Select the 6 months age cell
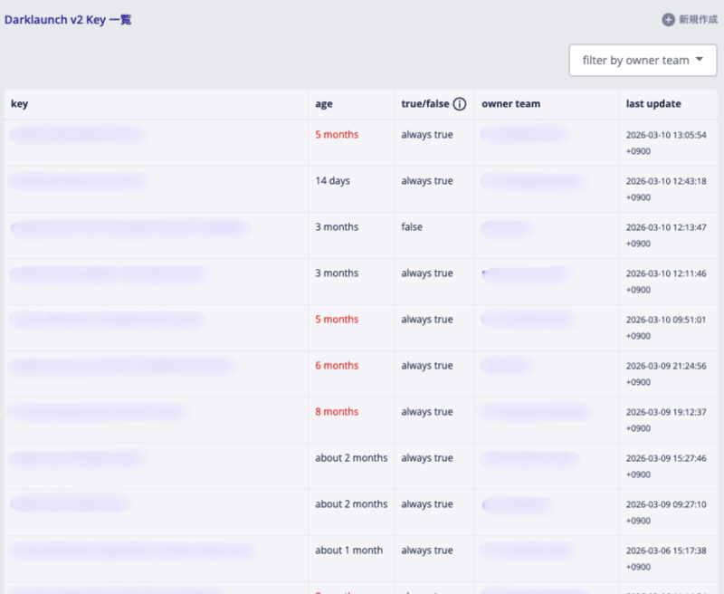The image size is (724, 594). 337,365
